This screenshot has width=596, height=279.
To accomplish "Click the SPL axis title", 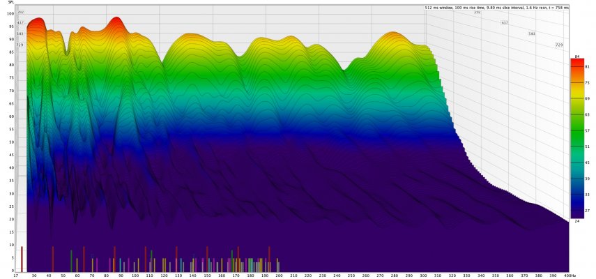I will [11, 2].
